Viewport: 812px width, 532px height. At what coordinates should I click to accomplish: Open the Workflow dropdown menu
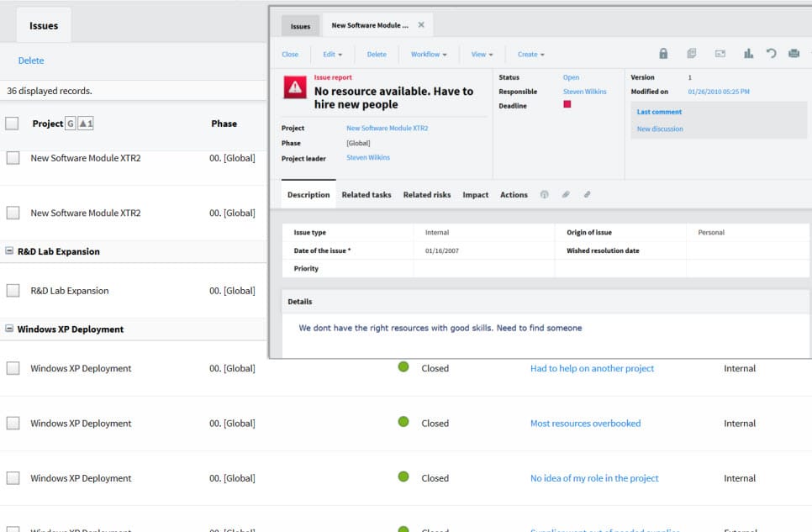(x=429, y=55)
